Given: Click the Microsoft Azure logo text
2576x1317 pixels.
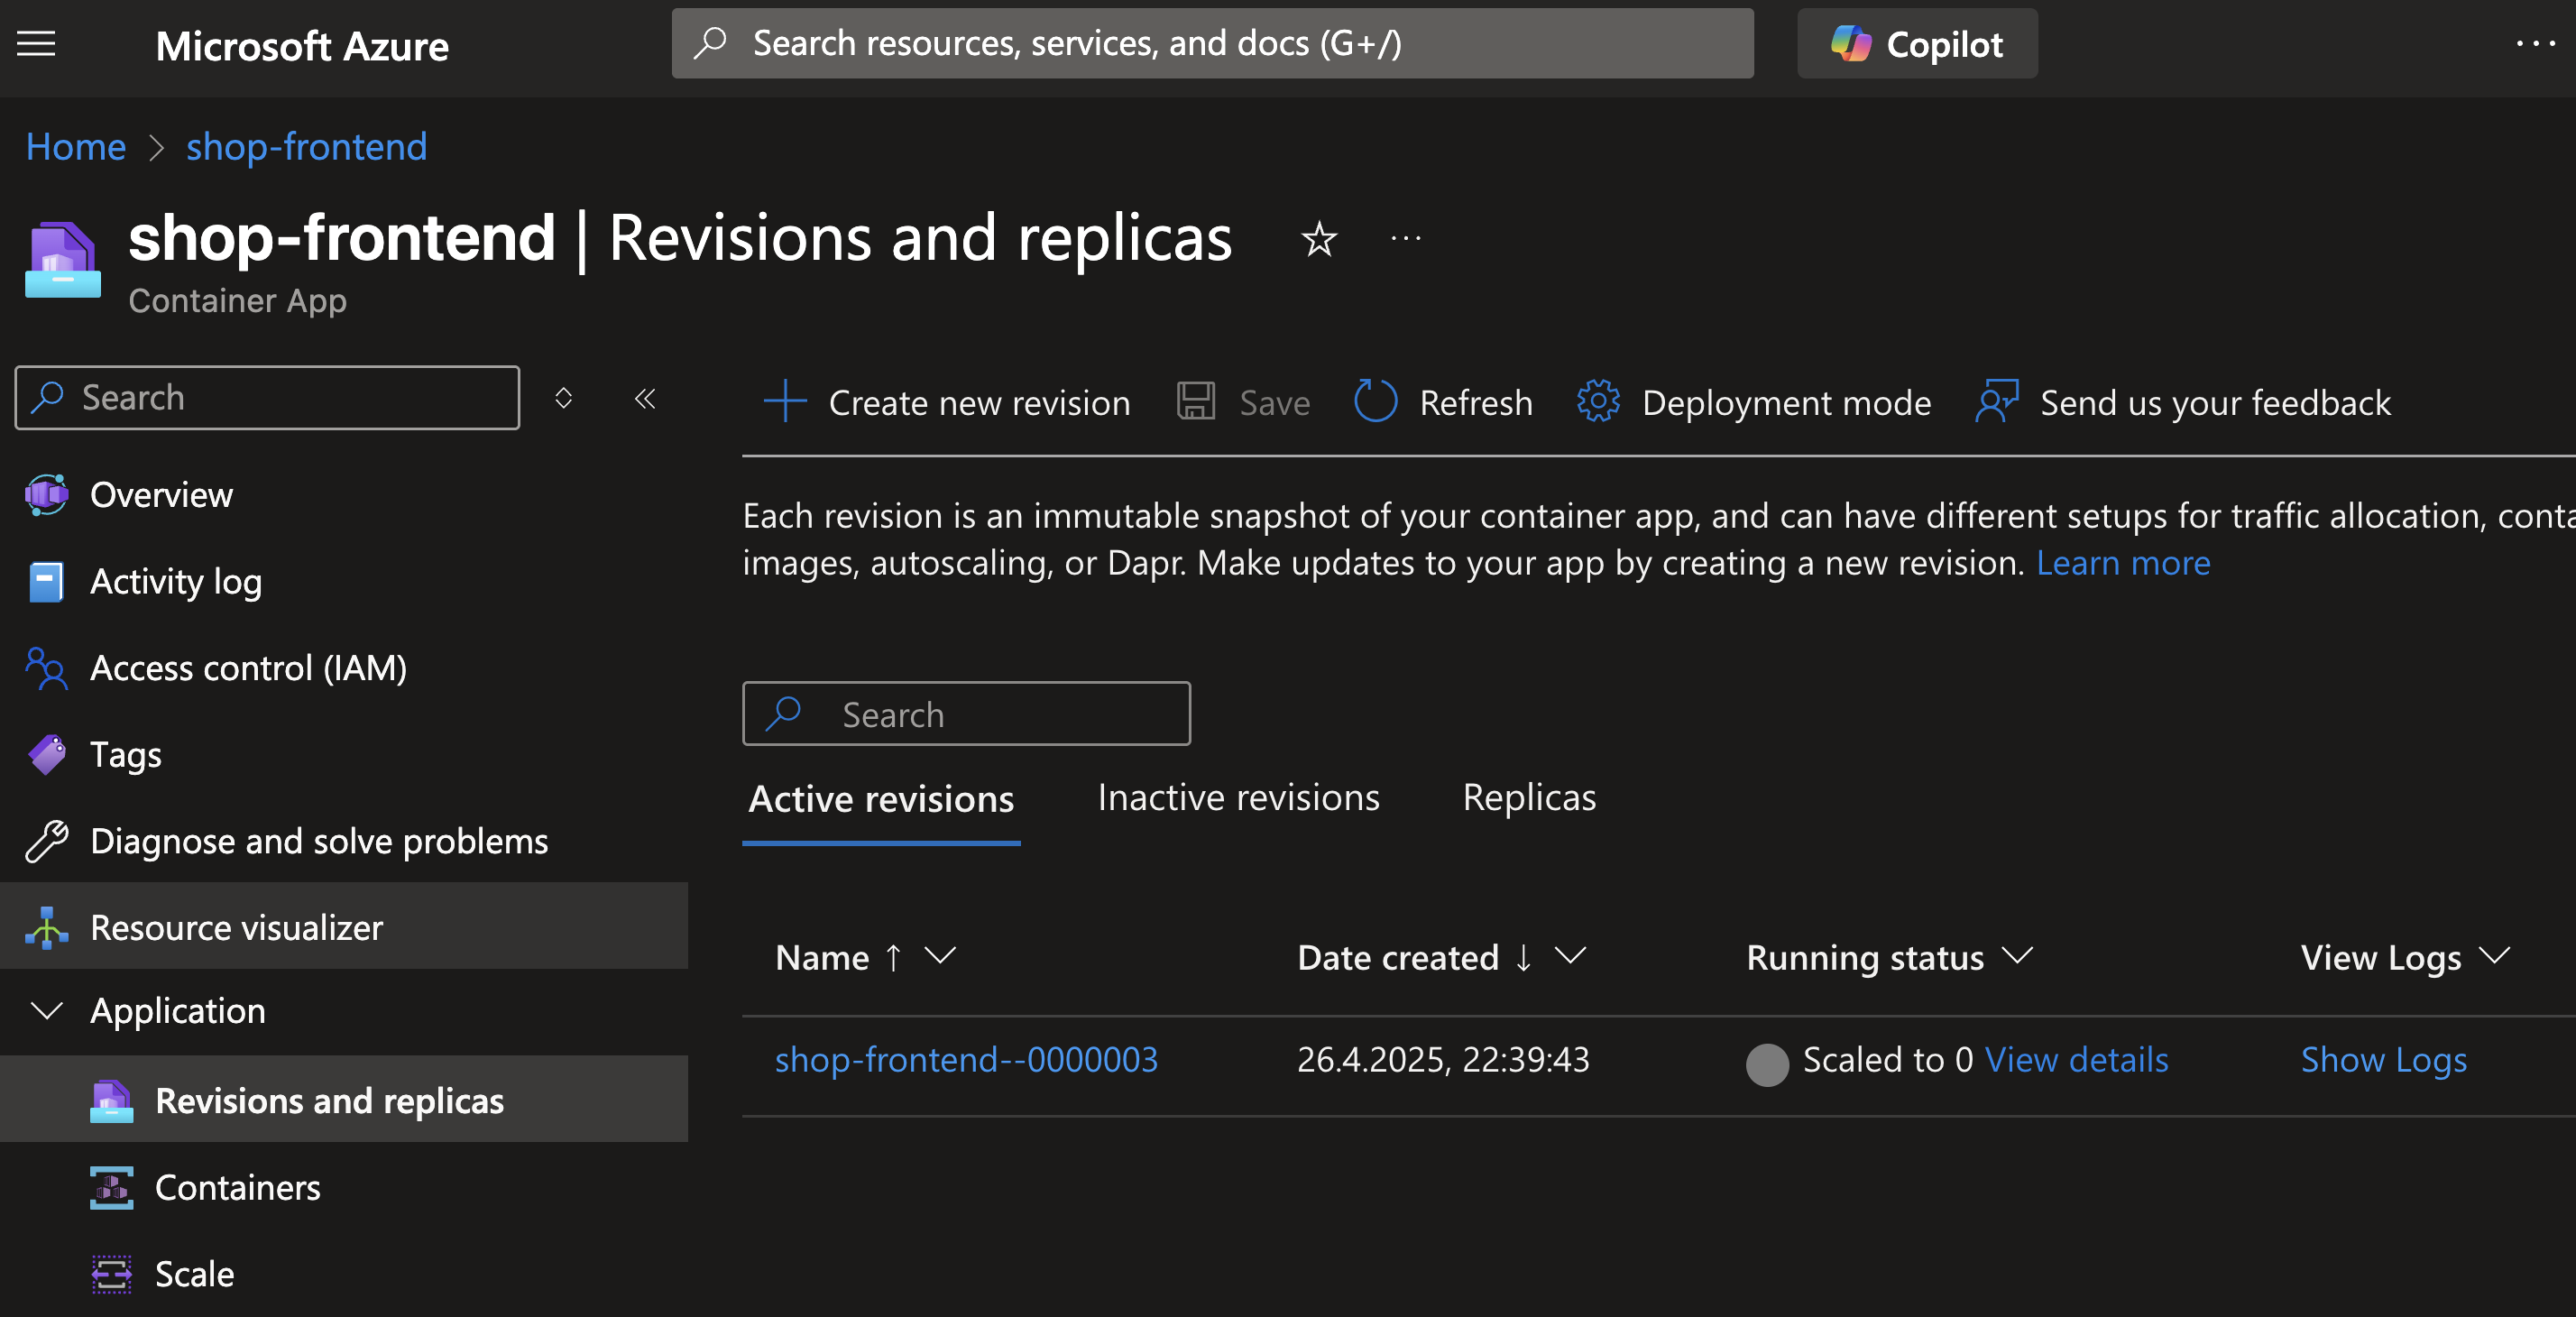Looking at the screenshot, I should tap(302, 46).
